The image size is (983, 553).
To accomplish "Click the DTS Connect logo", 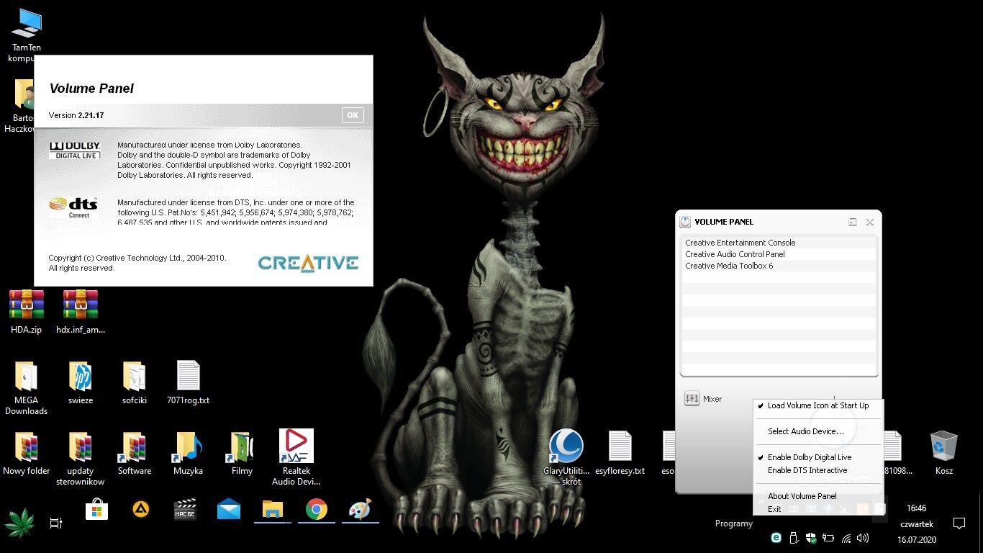I will click(73, 207).
